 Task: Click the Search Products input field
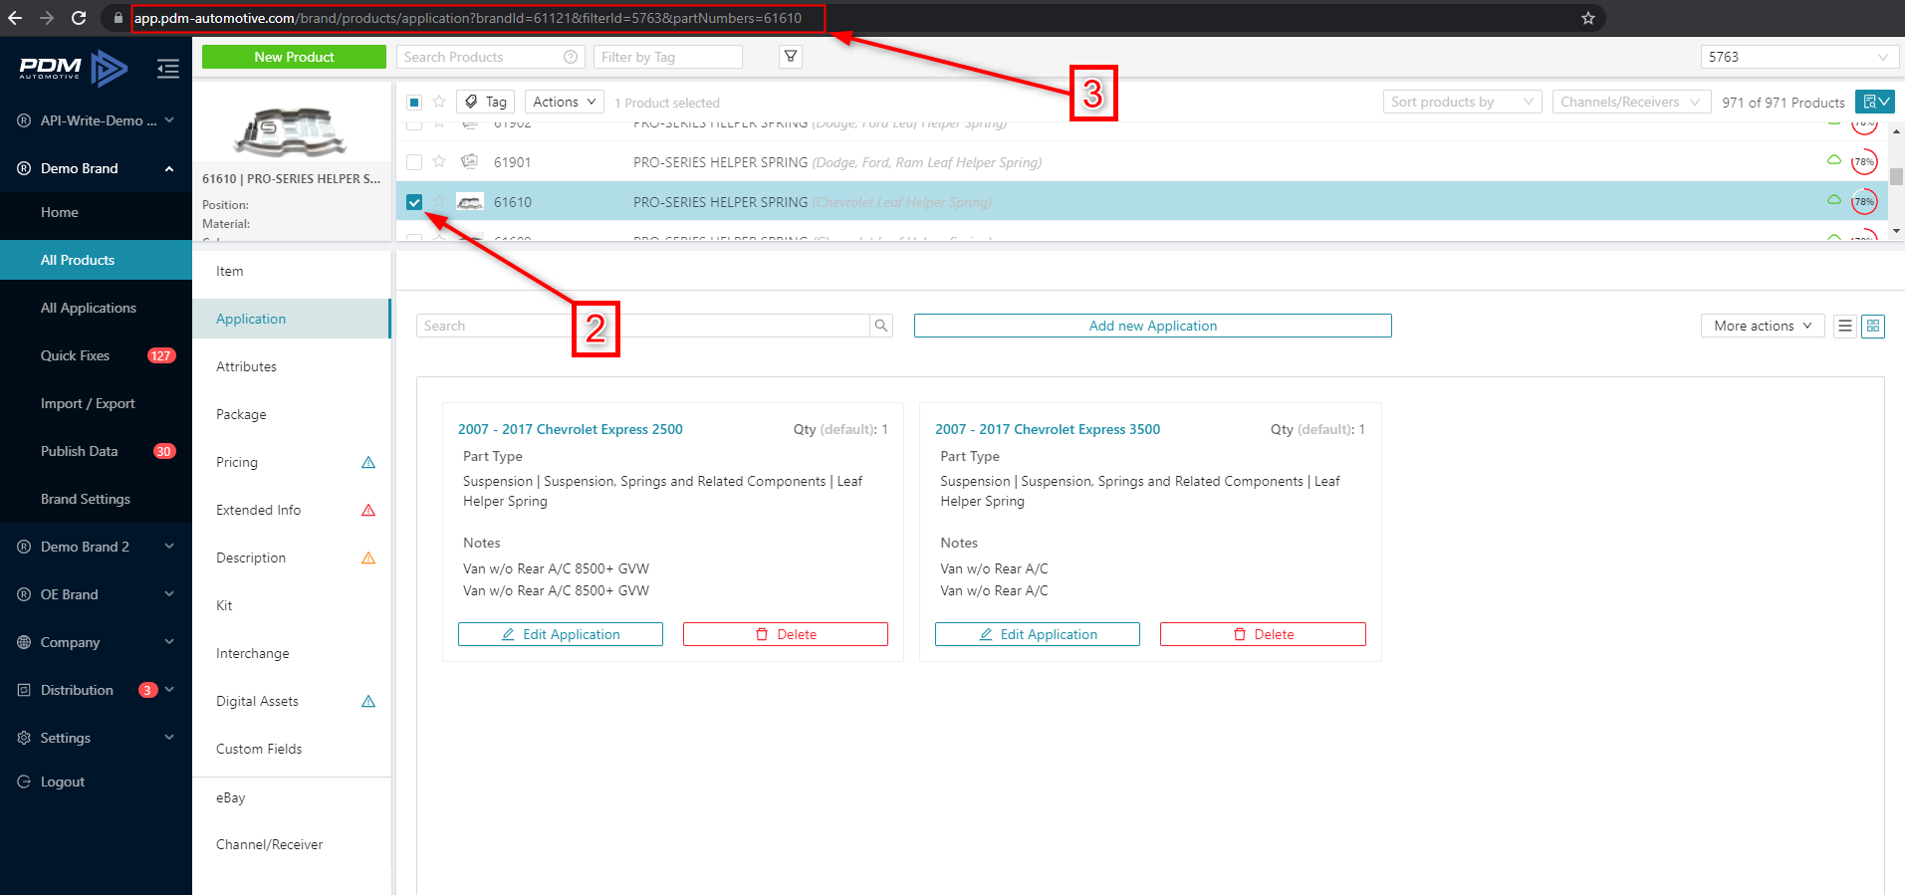(x=491, y=57)
